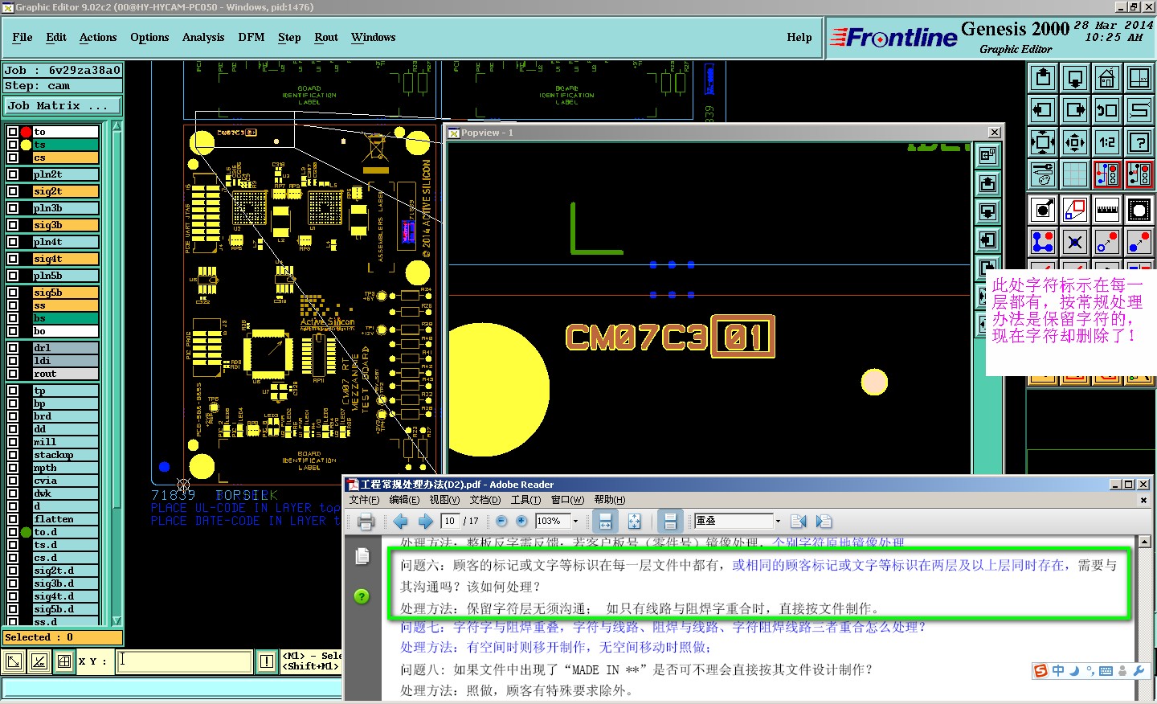
Task: Click the print icon in Adobe Reader
Action: (366, 522)
